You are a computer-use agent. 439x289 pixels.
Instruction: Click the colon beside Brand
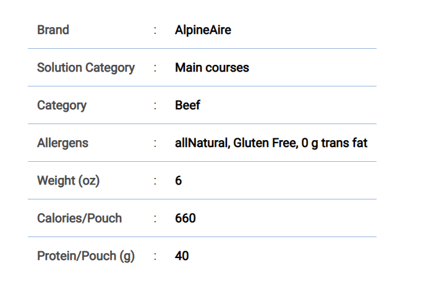point(155,30)
